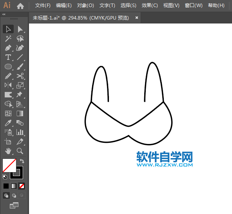Select the Eyedropper tool
Image resolution: width=232 pixels, height=214 pixels.
8,123
